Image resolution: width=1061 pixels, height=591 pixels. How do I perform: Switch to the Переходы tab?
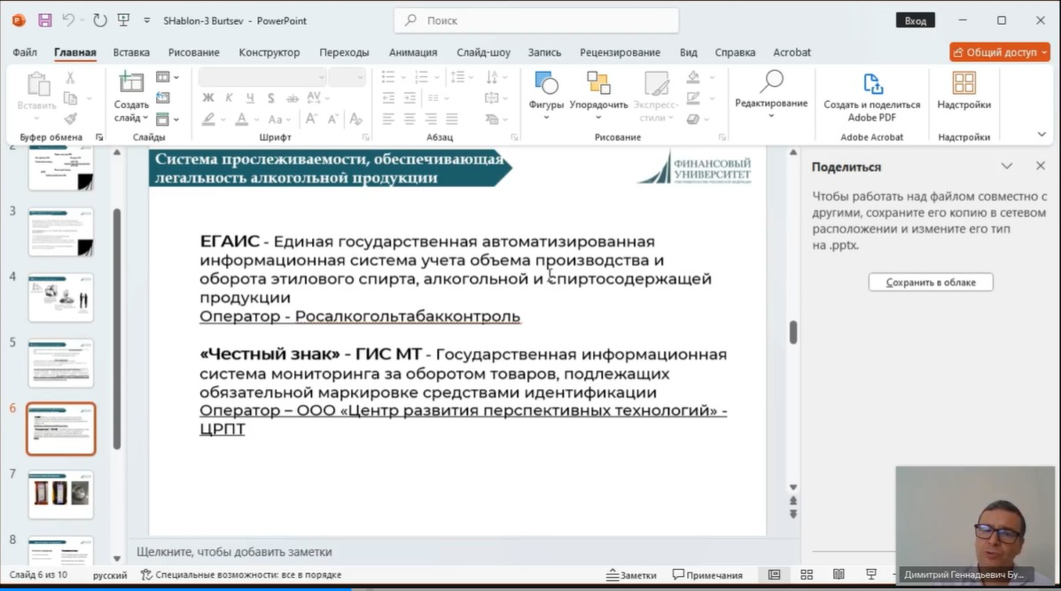click(x=345, y=52)
